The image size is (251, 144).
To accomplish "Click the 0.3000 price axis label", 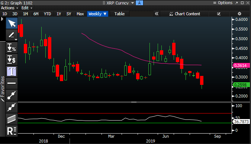I will [242, 77].
